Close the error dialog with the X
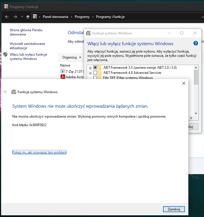The image size is (204, 217). coord(184,83)
